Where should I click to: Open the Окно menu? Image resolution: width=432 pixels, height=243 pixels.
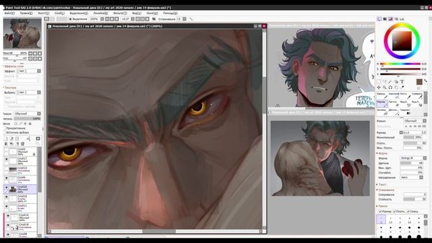point(152,13)
